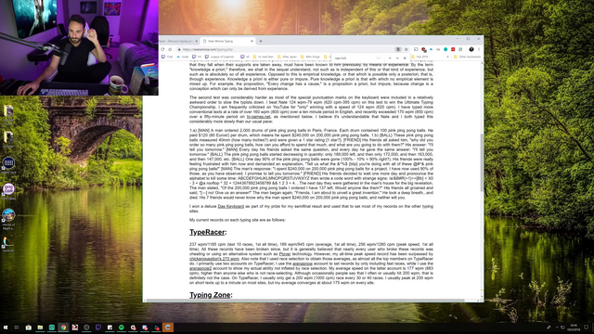Open chickenquestion's 272 wpm link
The width and height of the screenshot is (594, 334).
214,259
